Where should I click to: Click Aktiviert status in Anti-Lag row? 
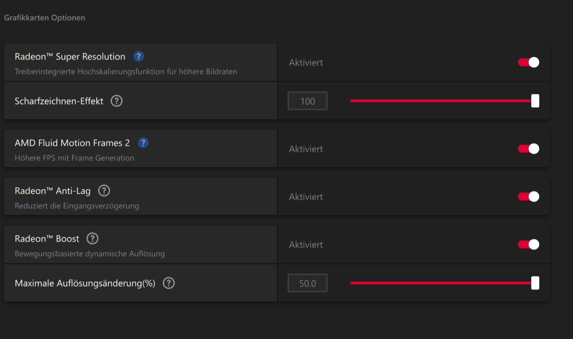(x=306, y=197)
